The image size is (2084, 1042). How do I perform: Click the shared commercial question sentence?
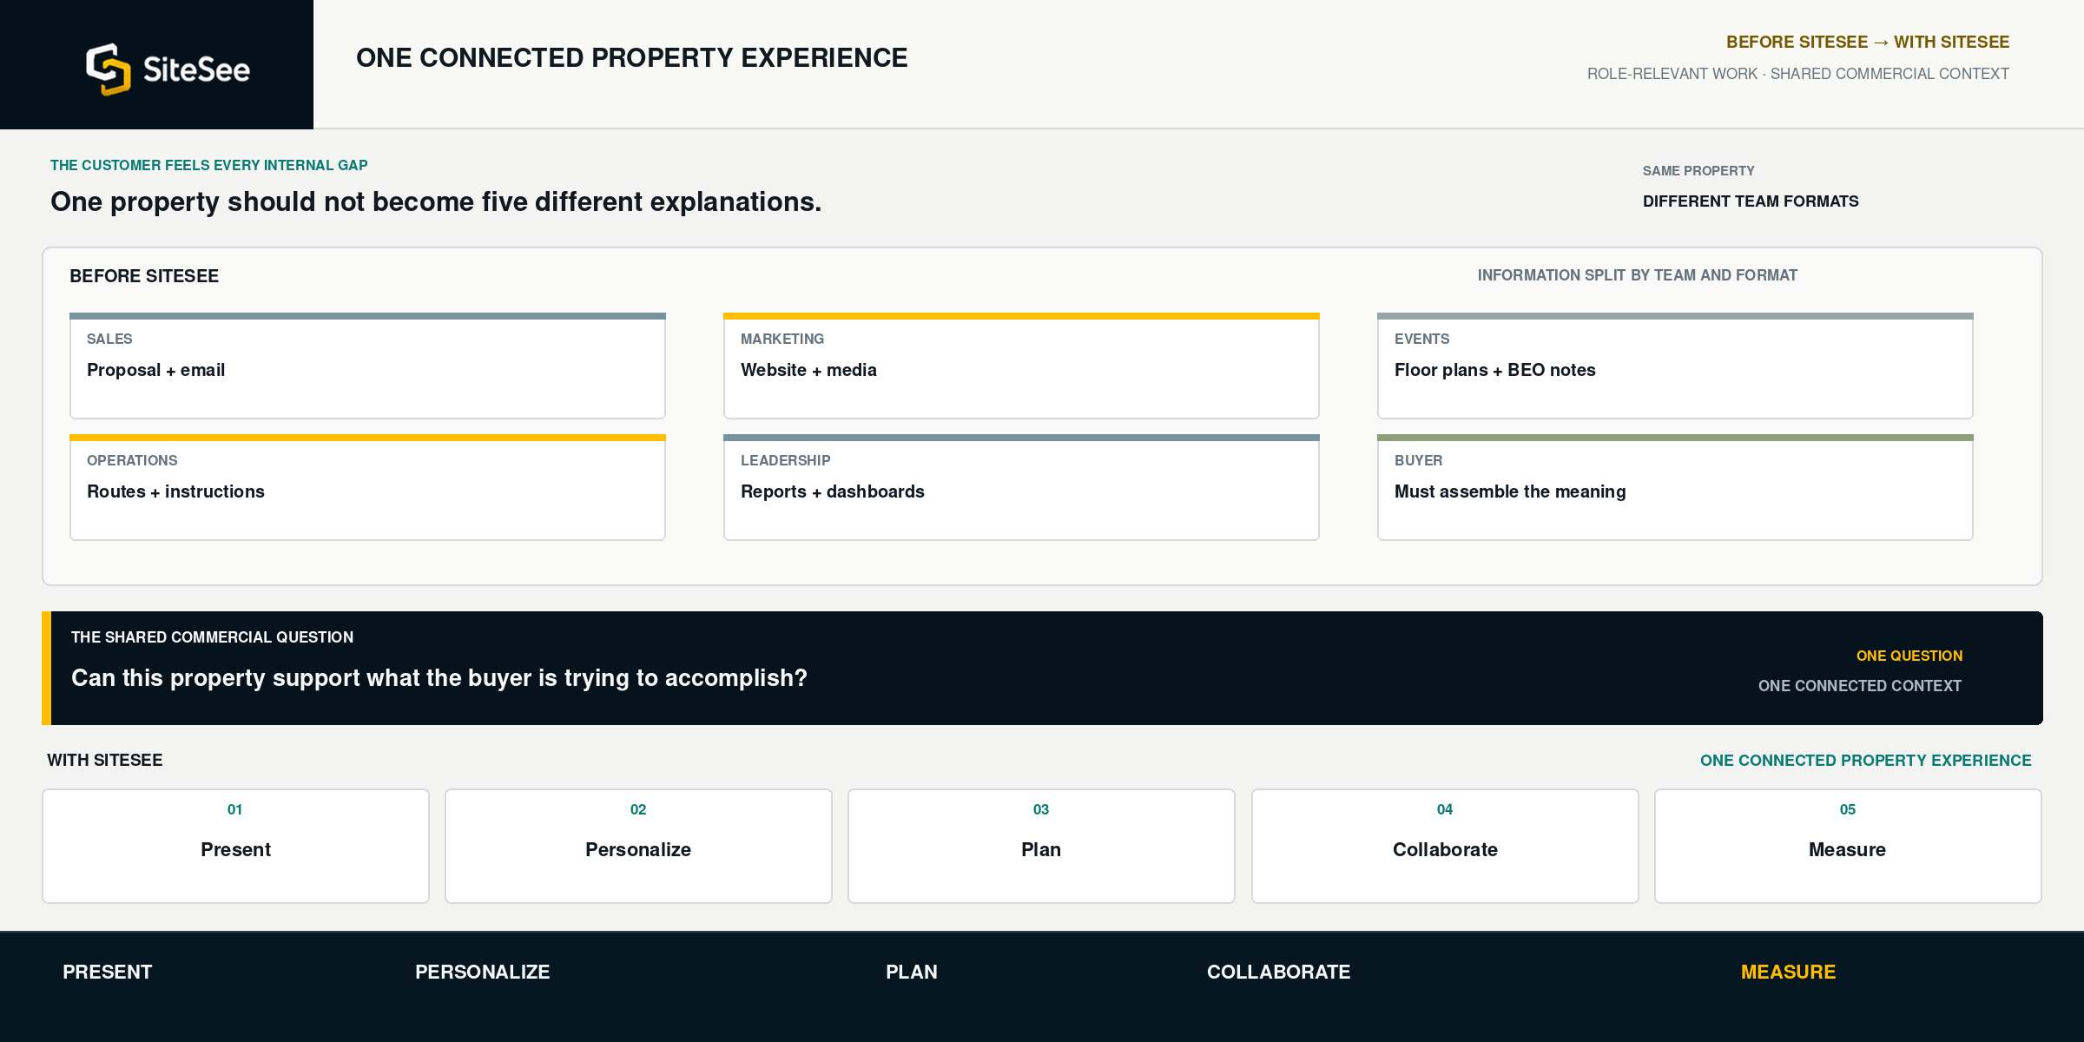coord(439,677)
